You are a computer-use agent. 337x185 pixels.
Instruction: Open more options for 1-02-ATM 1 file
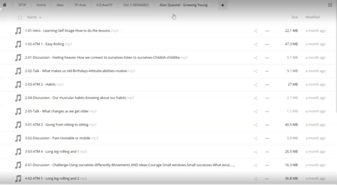(267, 44)
